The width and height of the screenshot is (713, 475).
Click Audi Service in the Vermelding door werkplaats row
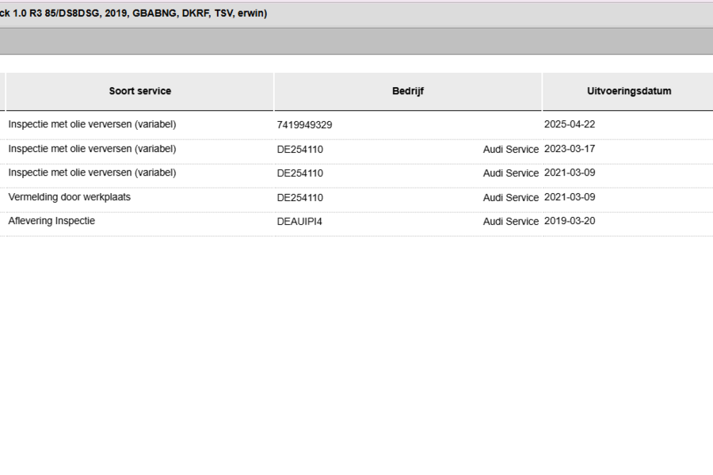pyautogui.click(x=511, y=198)
